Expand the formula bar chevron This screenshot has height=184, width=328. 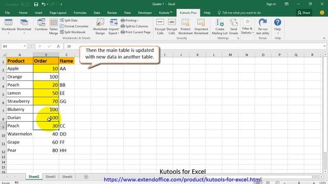[x=324, y=47]
